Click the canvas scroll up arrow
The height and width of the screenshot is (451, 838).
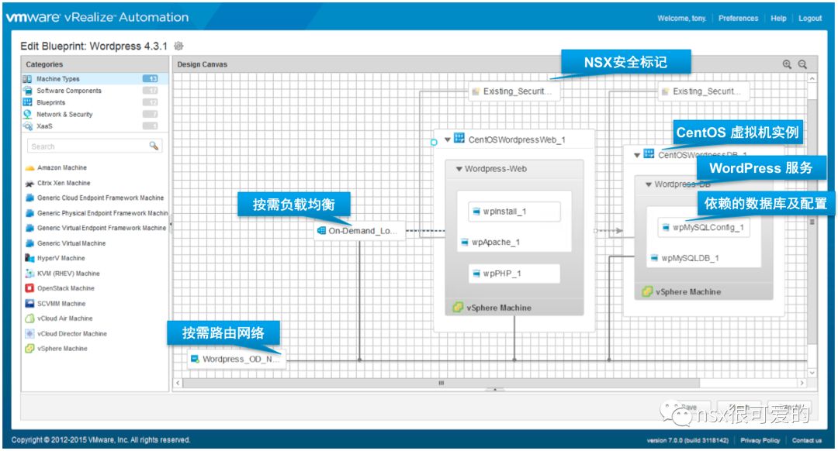(812, 78)
